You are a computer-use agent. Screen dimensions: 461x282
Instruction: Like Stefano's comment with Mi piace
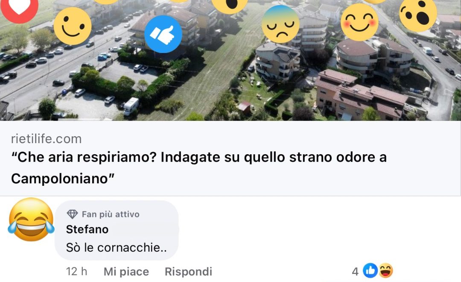click(126, 271)
